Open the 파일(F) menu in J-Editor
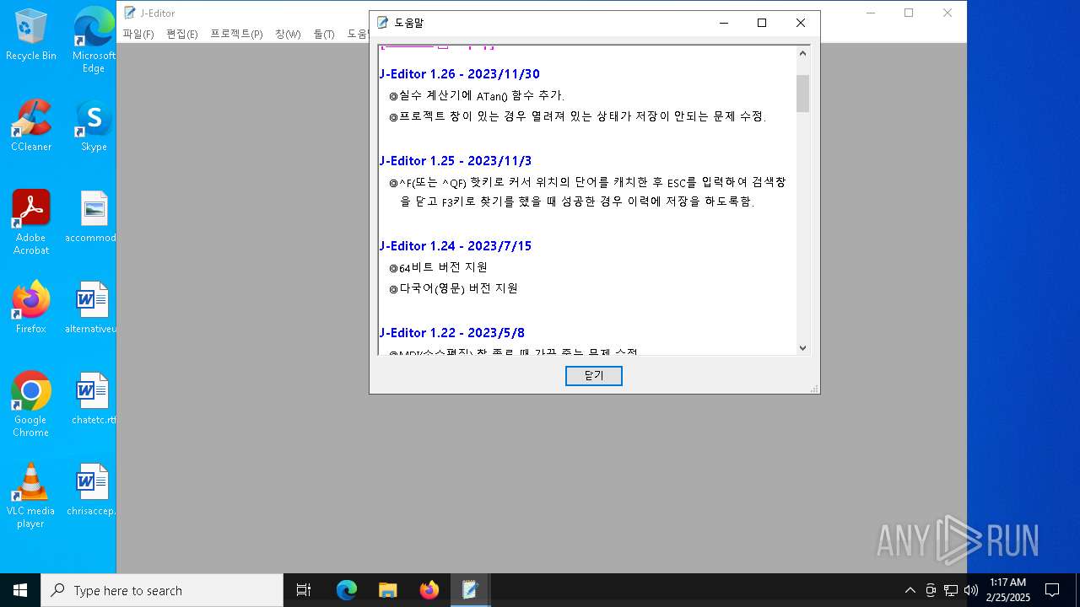 click(138, 35)
